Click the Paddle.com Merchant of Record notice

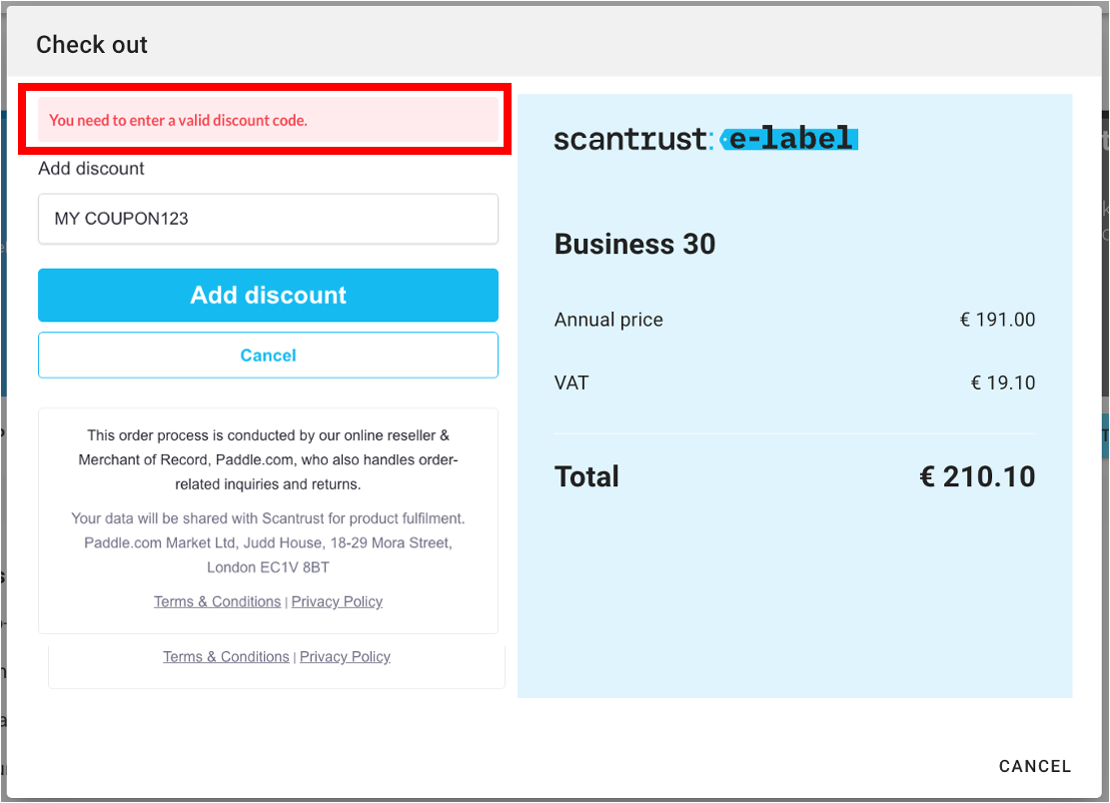pyautogui.click(x=268, y=459)
